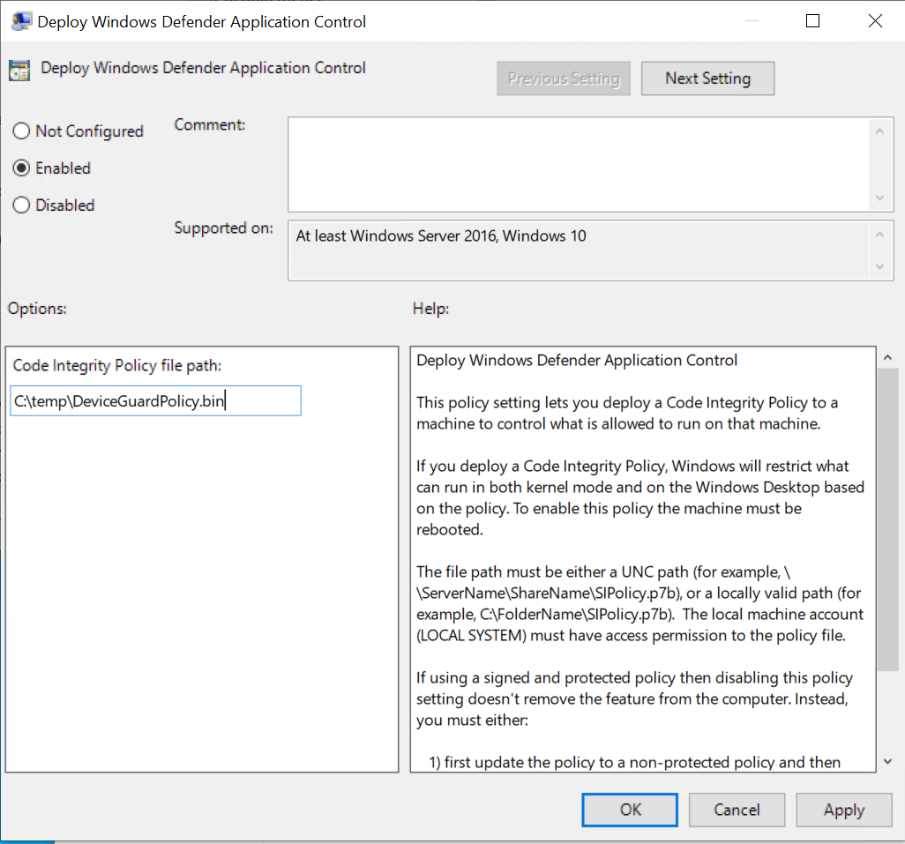
Task: Click the Supported on scroll down arrow
Action: 879,266
